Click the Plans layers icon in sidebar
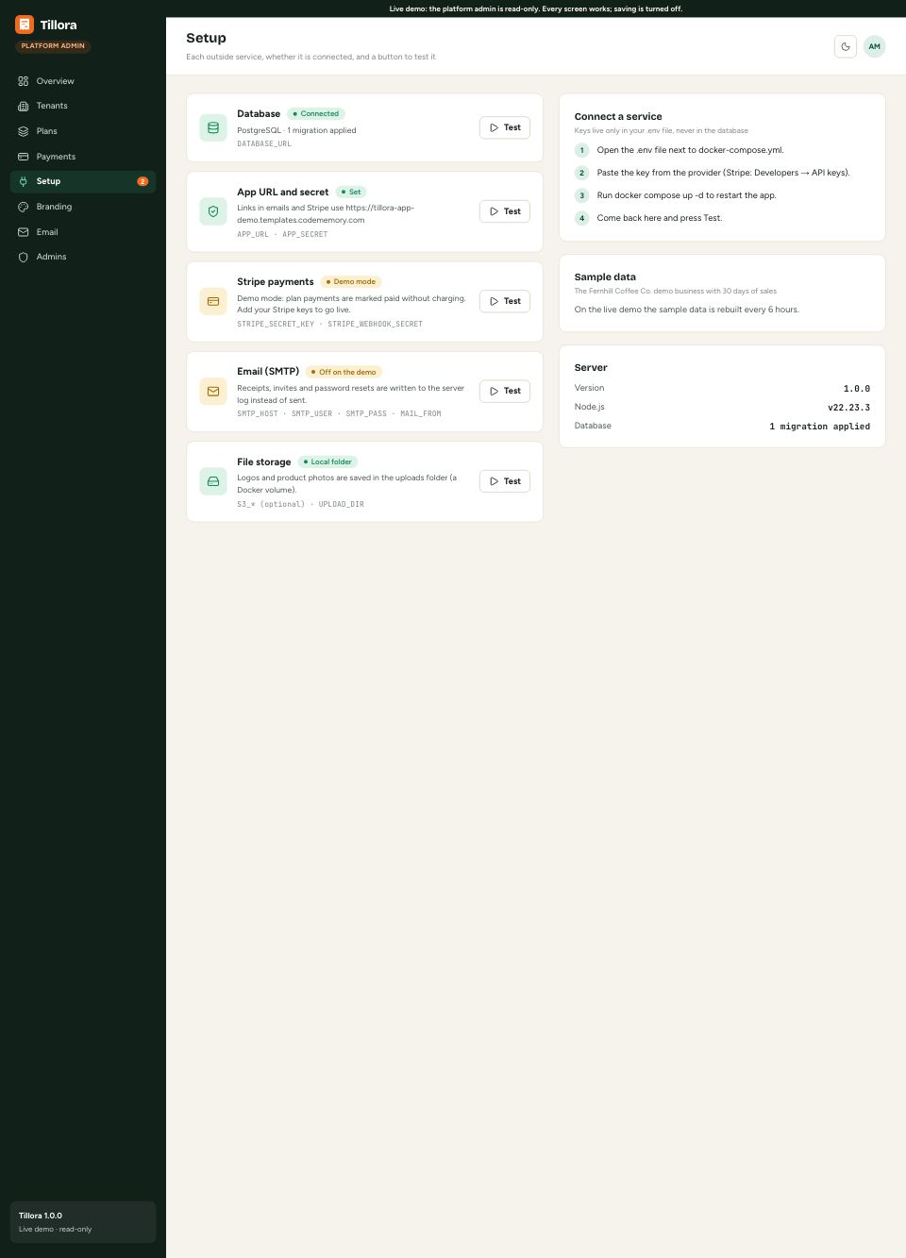This screenshot has height=1258, width=906. [x=24, y=131]
